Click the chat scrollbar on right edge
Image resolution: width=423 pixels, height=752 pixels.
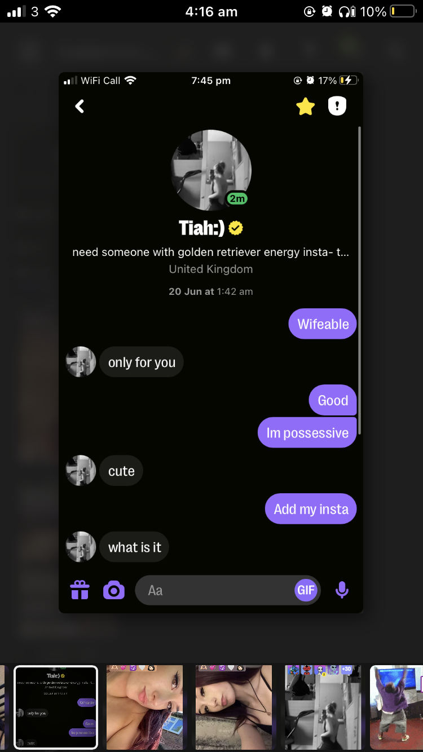[x=359, y=280]
